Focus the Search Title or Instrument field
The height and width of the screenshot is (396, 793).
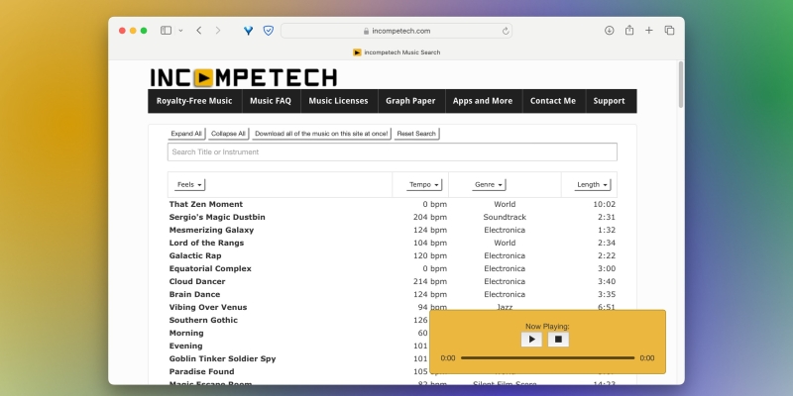pos(392,152)
